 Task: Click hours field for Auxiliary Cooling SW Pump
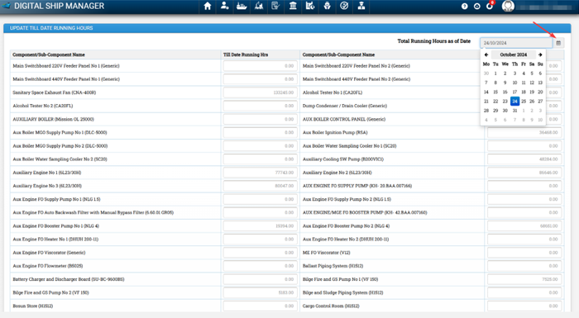coord(524,159)
